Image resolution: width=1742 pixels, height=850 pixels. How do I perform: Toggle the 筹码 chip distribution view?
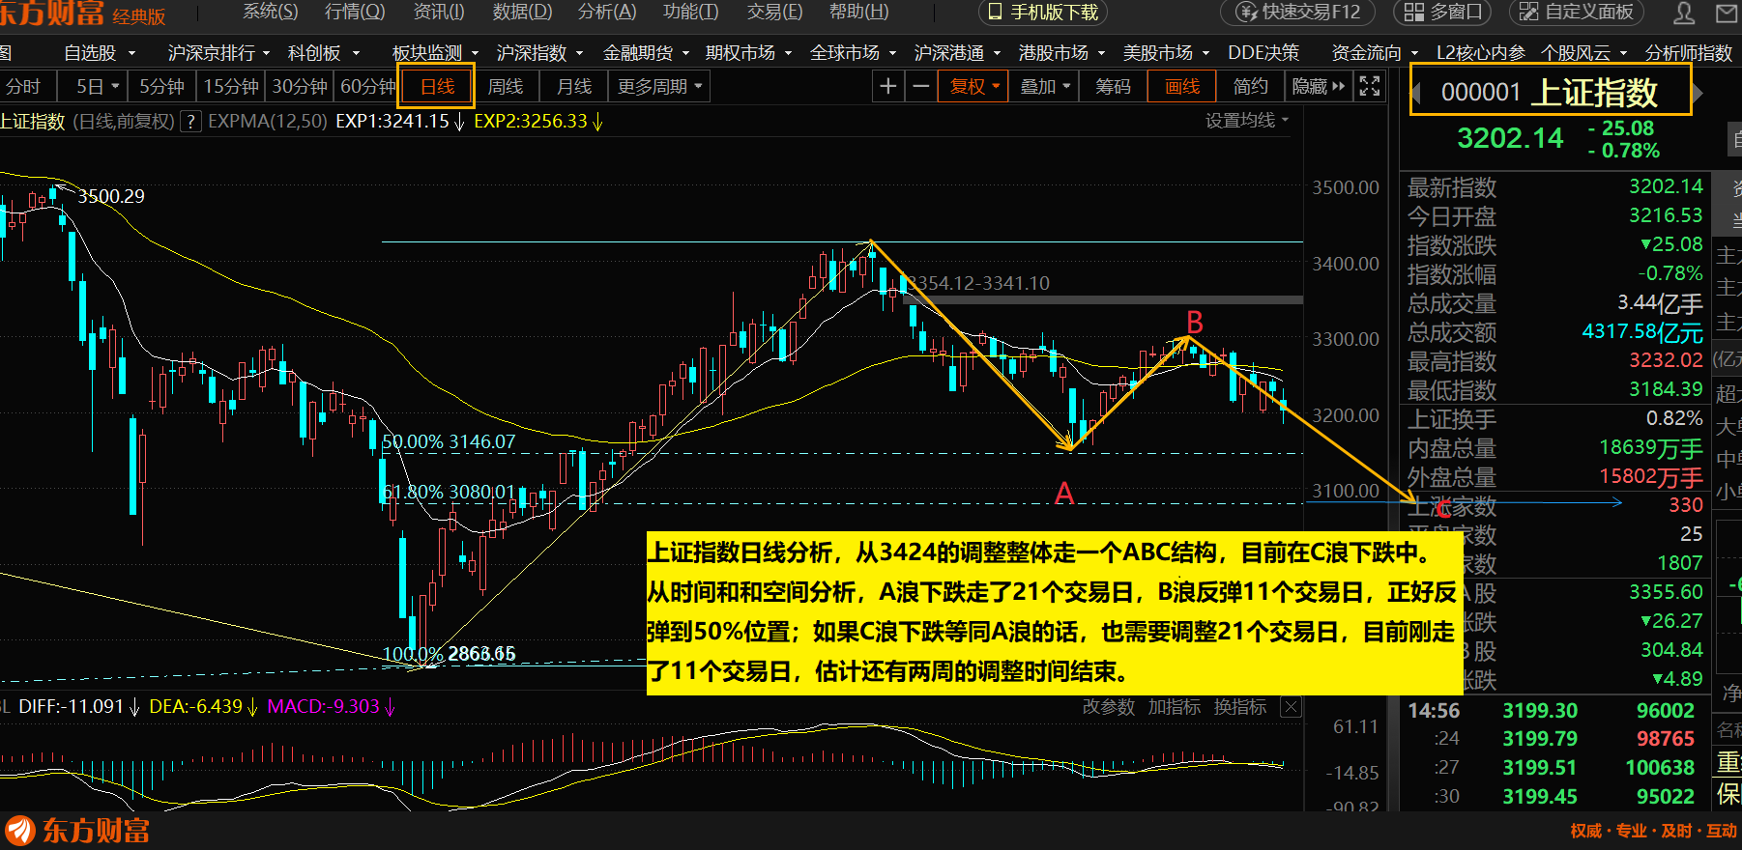1113,87
